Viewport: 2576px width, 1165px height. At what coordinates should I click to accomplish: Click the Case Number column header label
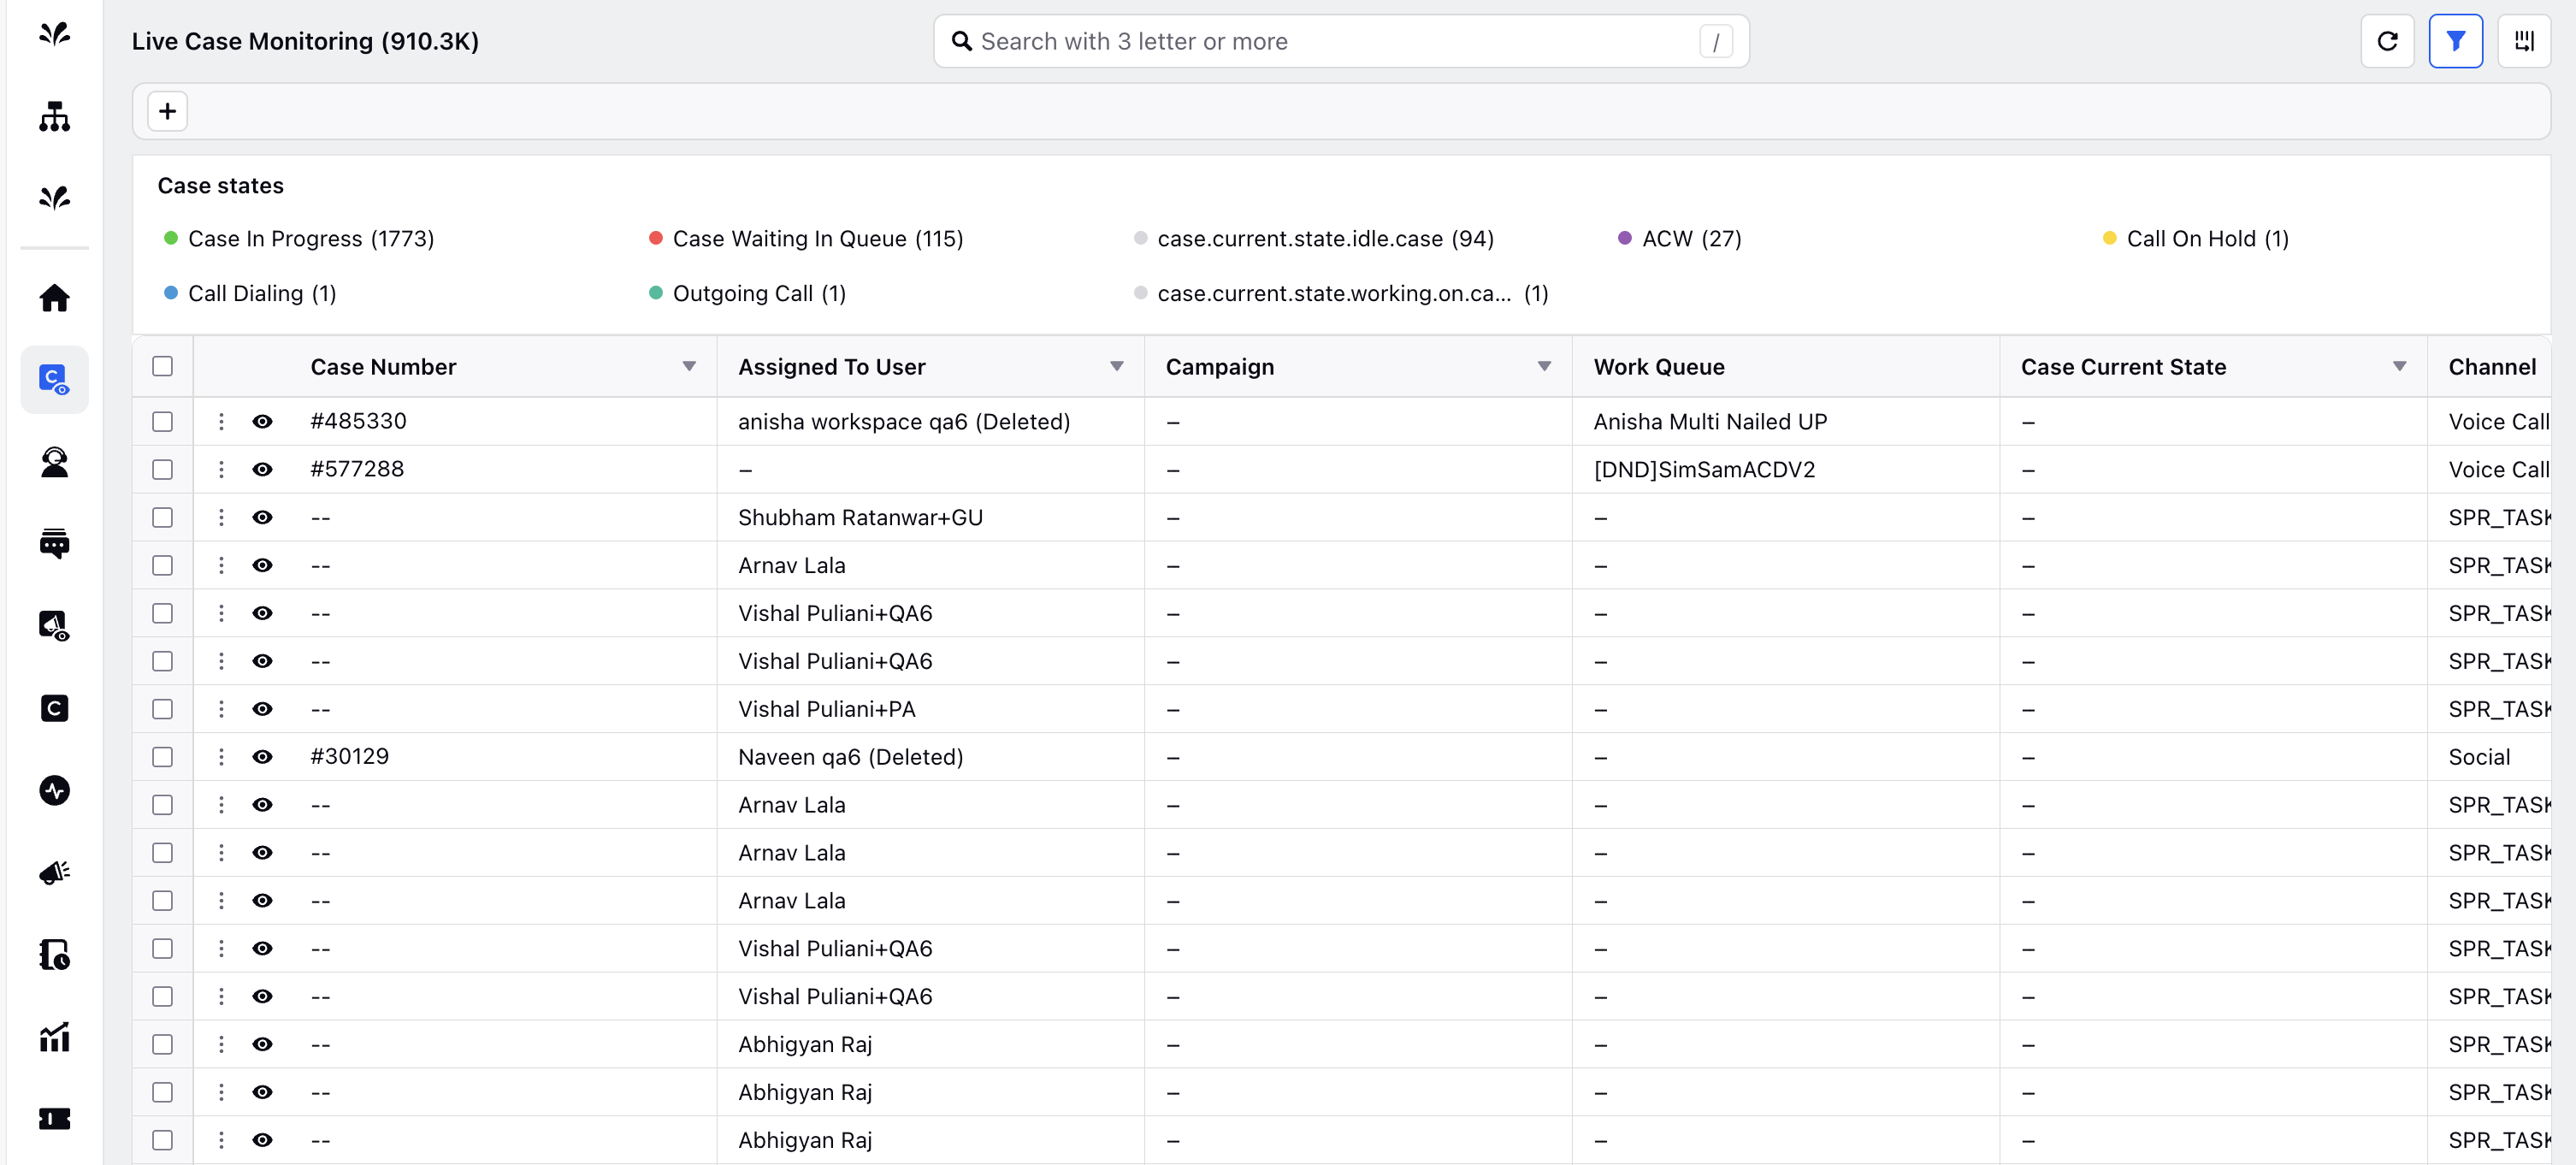pos(383,367)
